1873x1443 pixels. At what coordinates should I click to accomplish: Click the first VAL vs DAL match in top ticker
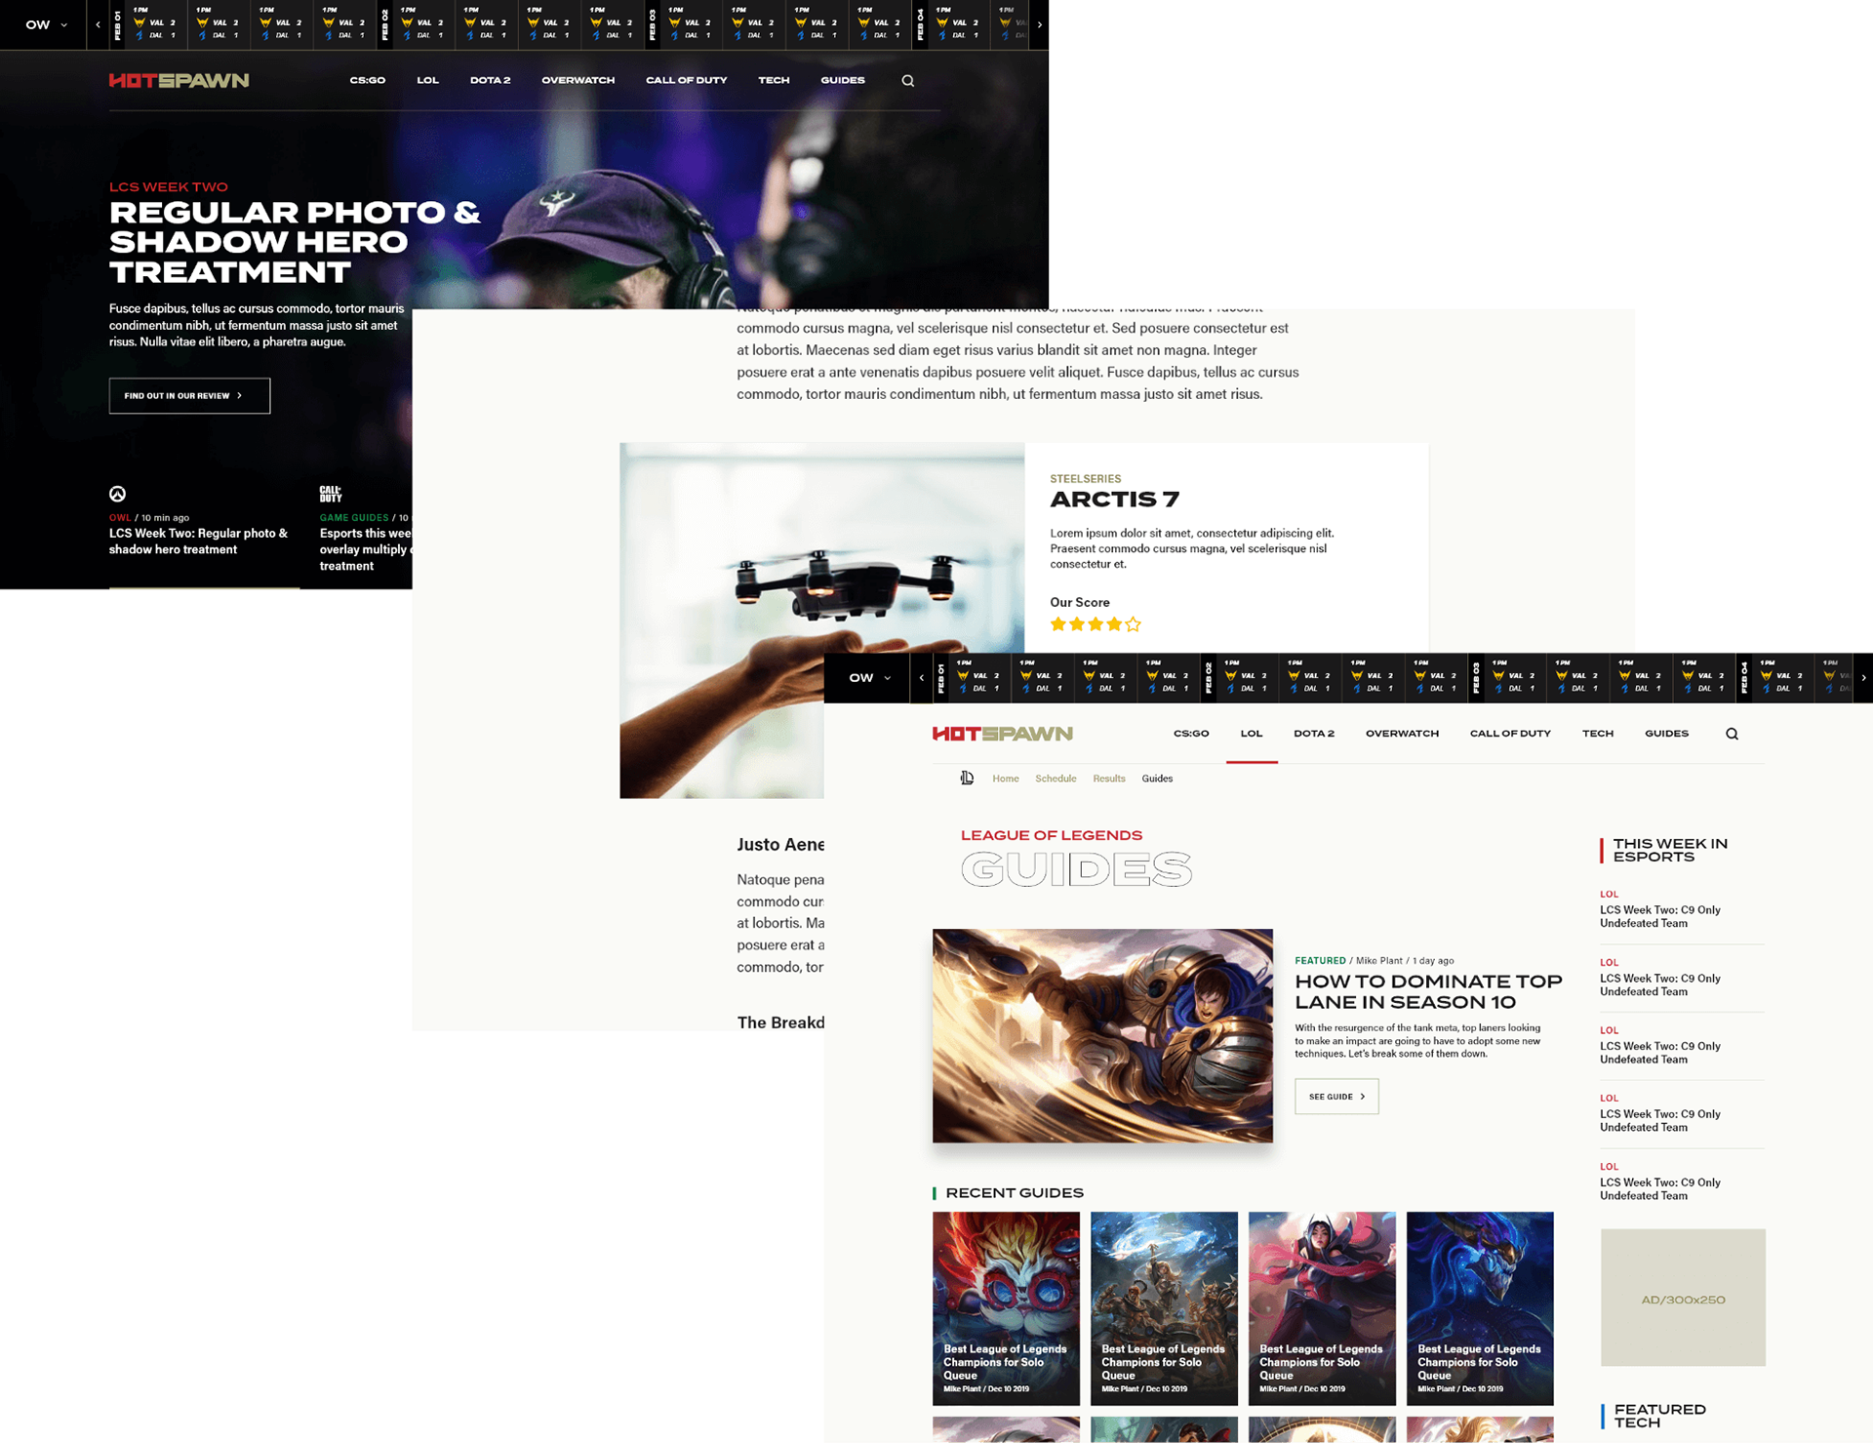[155, 25]
